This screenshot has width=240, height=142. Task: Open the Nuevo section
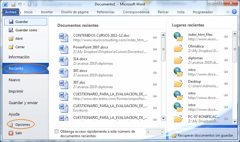(x=25, y=80)
